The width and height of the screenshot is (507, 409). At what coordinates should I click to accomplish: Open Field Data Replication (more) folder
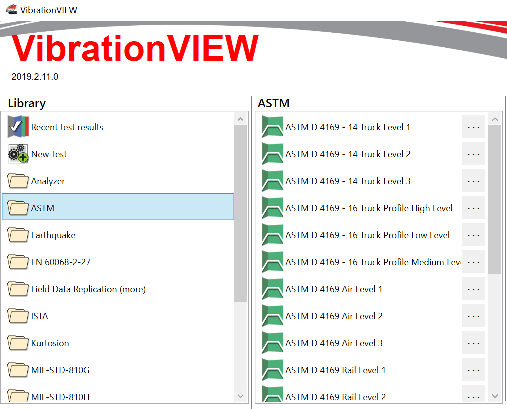click(x=118, y=289)
